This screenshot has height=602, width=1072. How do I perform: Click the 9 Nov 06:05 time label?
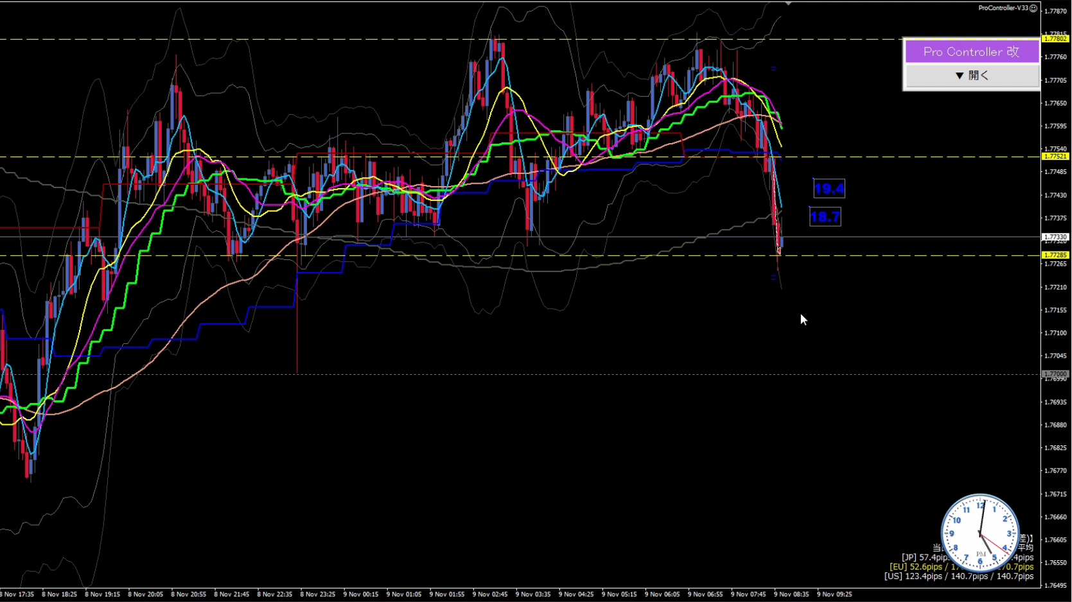point(662,594)
